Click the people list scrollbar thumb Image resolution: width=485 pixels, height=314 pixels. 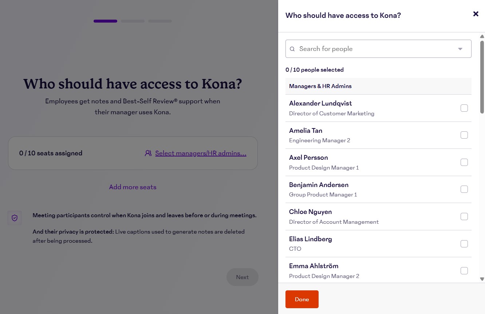click(482, 76)
